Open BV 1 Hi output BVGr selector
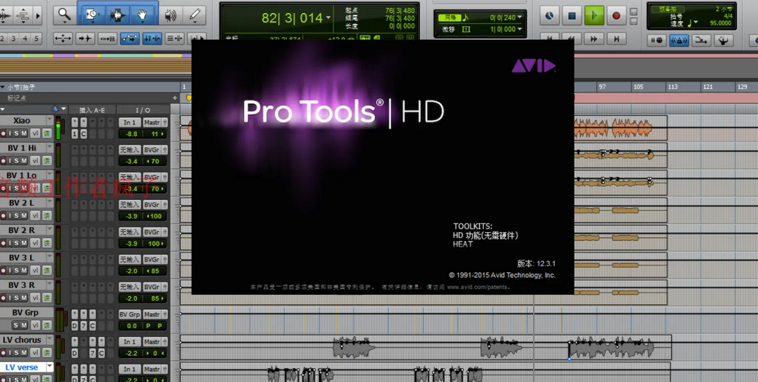 click(152, 150)
